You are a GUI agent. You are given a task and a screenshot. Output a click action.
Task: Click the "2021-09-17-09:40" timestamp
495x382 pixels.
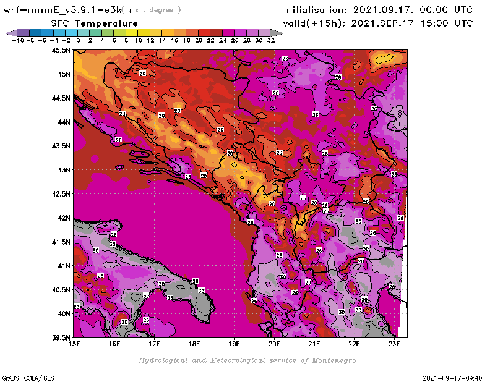(x=452, y=378)
